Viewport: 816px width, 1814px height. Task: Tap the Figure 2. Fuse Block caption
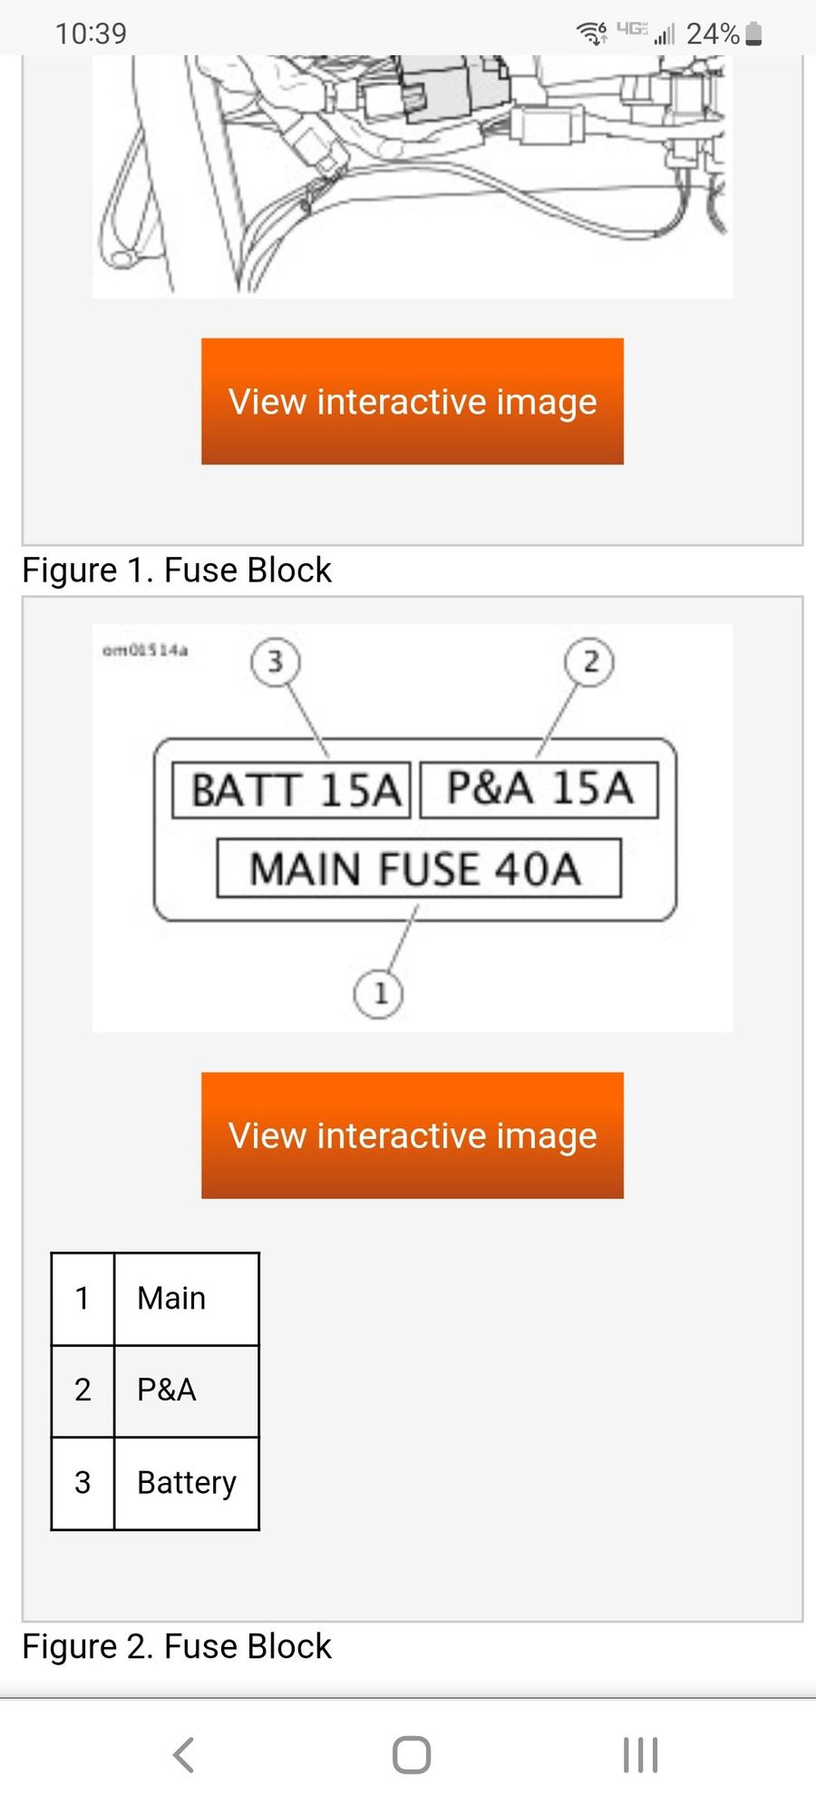pos(177,1646)
